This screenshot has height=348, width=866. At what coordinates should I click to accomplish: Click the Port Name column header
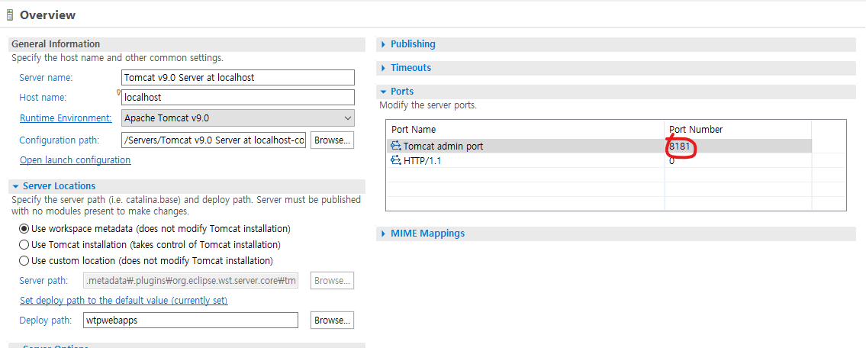(x=414, y=130)
